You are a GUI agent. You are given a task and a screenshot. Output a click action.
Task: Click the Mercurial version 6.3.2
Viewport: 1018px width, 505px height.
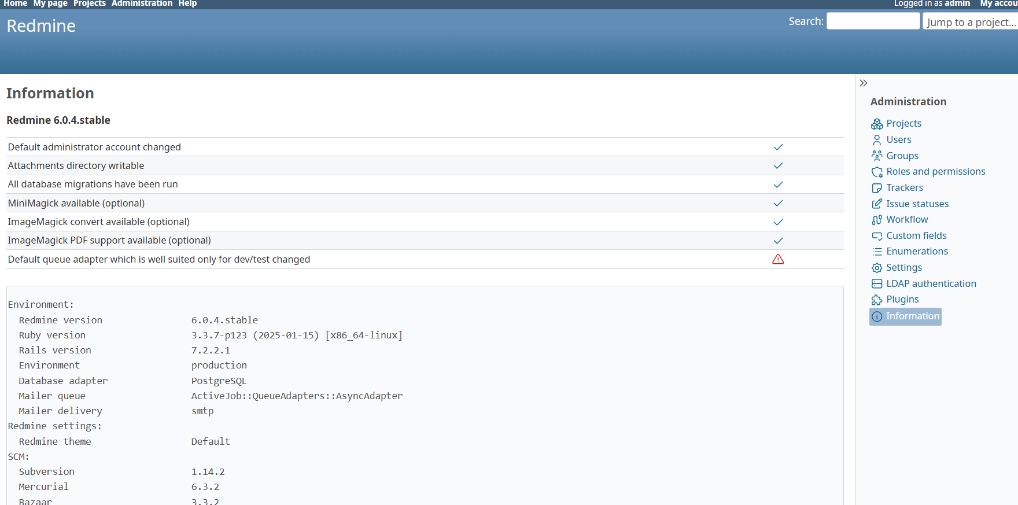click(x=205, y=487)
